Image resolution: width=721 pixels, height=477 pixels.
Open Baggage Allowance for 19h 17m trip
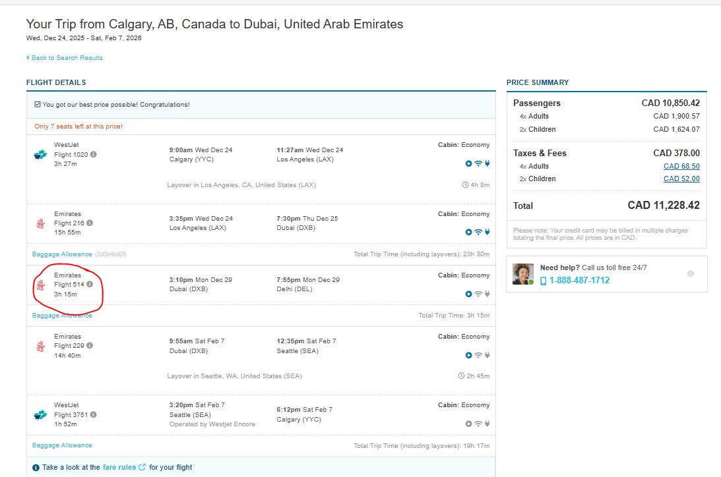point(62,445)
